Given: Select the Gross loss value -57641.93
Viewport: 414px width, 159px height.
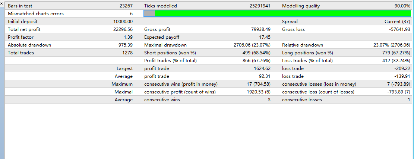Looking at the screenshot, I should 399,29.
